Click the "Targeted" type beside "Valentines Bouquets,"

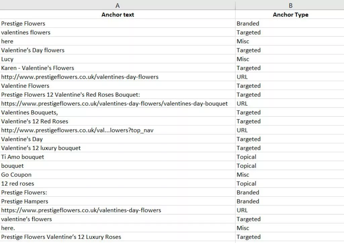tap(249, 113)
